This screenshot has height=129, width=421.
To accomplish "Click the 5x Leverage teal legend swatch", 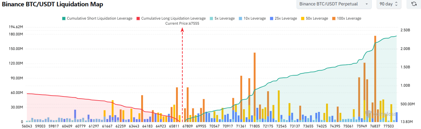I will coord(211,18).
